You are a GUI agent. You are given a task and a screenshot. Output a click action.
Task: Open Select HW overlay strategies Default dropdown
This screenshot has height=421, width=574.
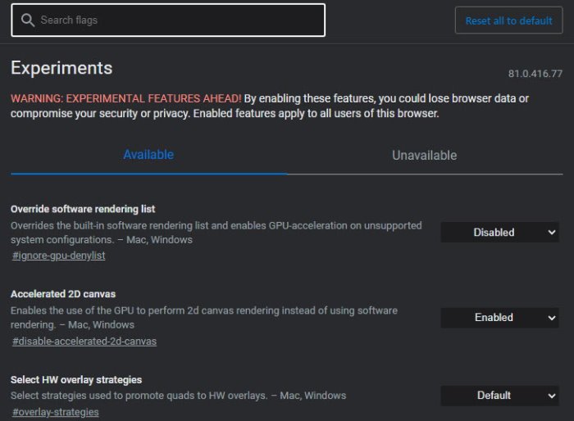(499, 396)
